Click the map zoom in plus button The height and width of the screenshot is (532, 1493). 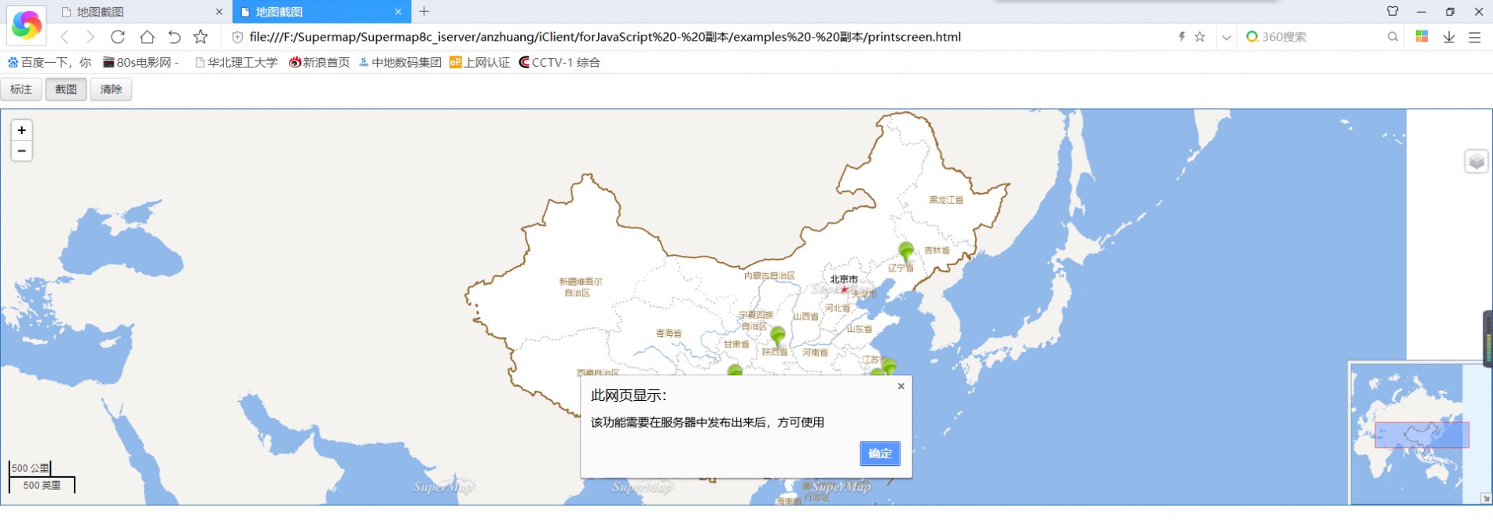click(x=22, y=130)
